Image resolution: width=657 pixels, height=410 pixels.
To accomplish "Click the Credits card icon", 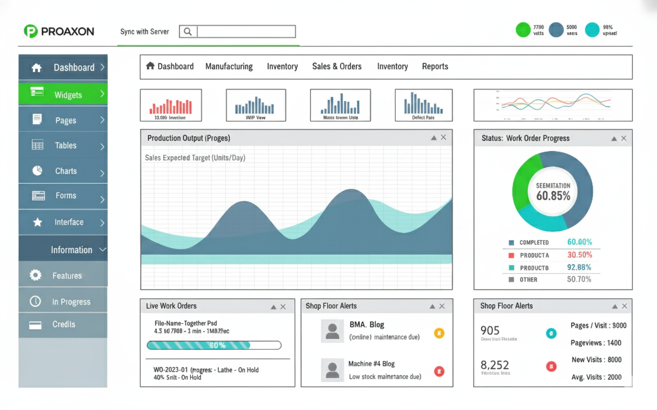I will coord(35,324).
